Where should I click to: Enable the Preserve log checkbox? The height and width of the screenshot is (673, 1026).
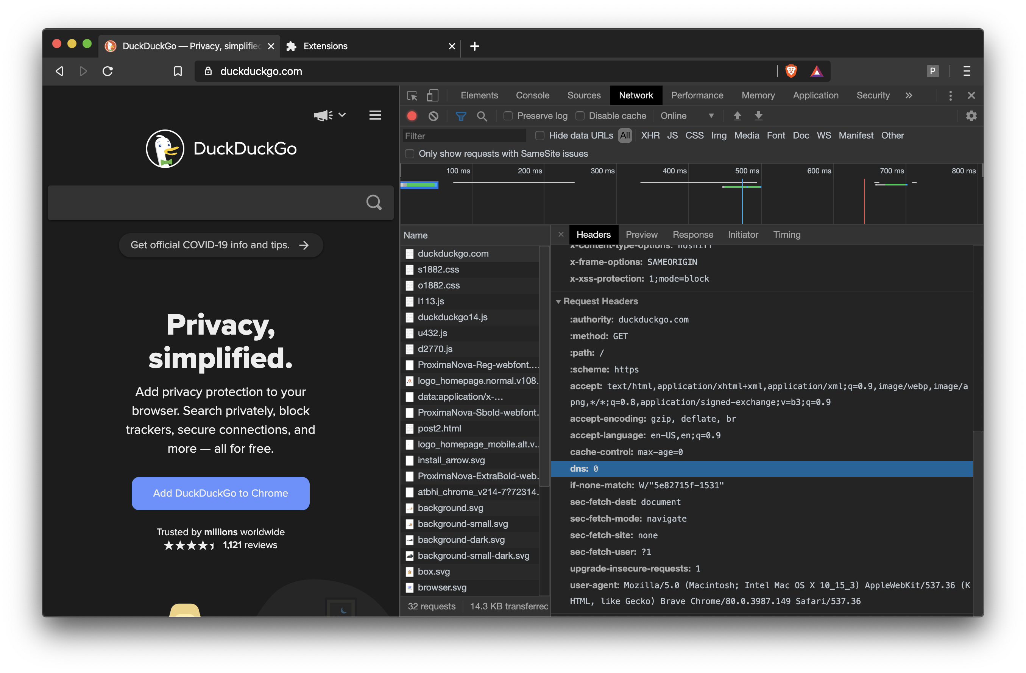pos(508,115)
